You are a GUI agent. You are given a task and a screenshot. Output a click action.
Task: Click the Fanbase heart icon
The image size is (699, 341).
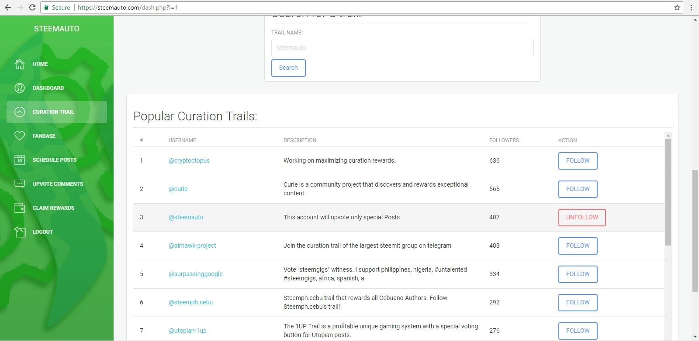[x=20, y=136]
